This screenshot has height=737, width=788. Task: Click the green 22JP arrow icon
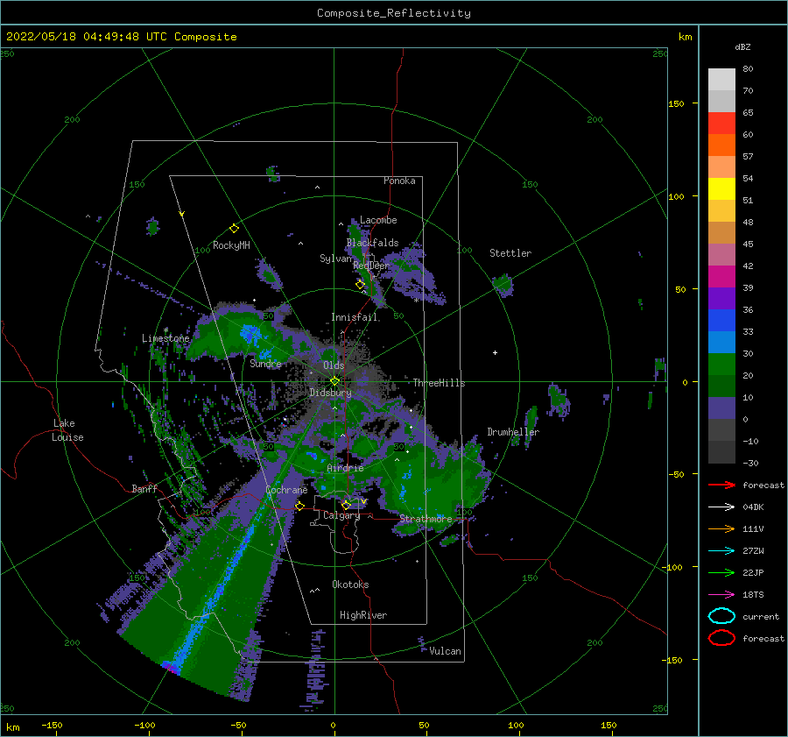721,572
